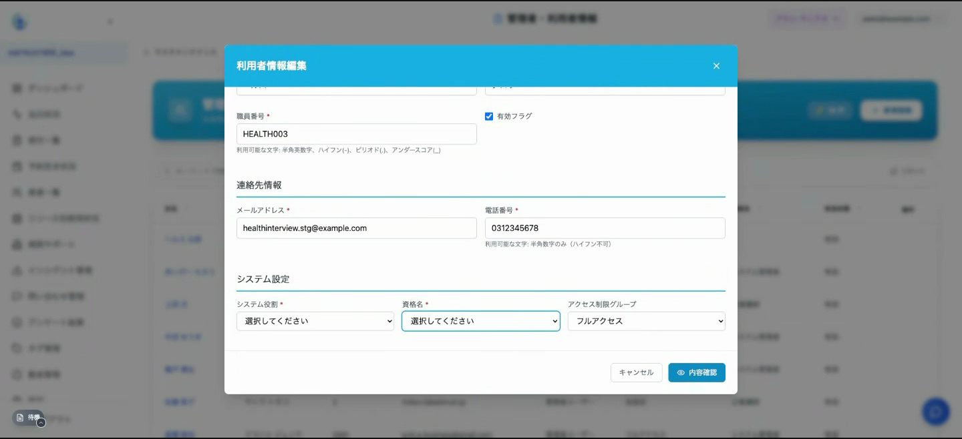Click the メールアドレス input field
The image size is (962, 439).
357,228
